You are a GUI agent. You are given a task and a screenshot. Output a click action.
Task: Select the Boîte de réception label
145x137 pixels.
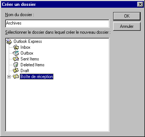tap(37, 77)
